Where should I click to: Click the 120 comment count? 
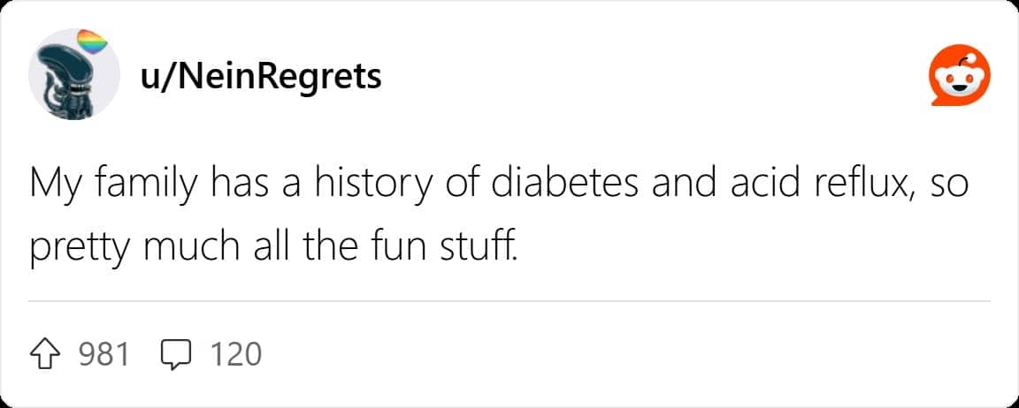(236, 354)
